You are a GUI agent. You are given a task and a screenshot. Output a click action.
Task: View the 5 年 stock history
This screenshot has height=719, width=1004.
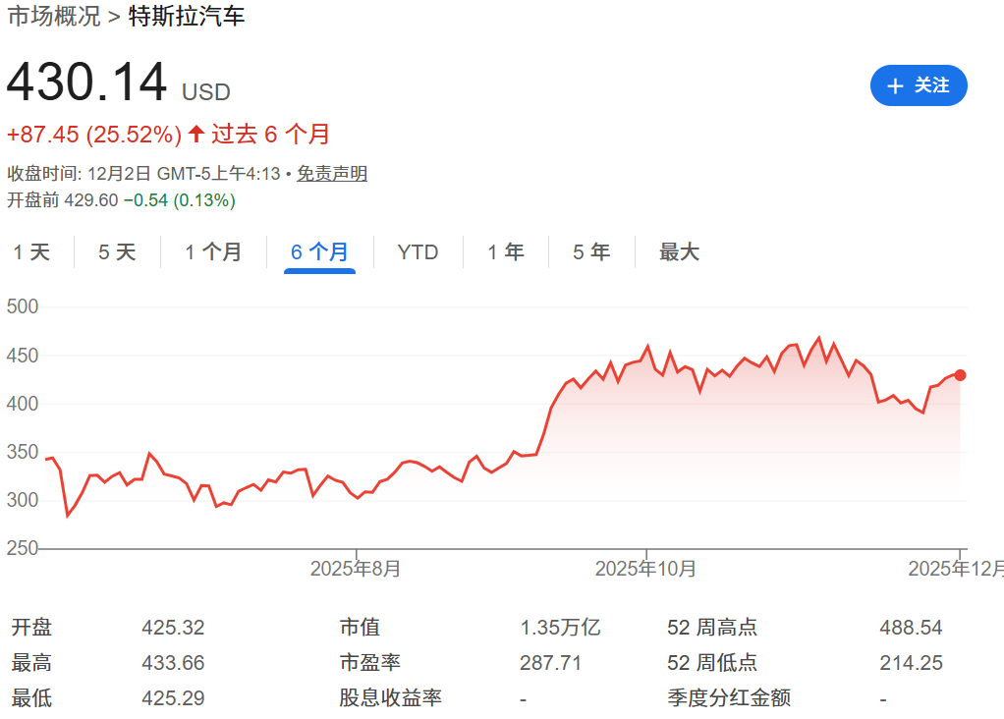589,251
